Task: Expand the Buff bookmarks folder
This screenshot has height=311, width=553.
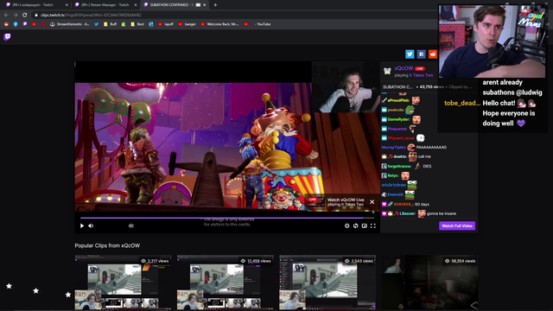Action: (x=110, y=24)
